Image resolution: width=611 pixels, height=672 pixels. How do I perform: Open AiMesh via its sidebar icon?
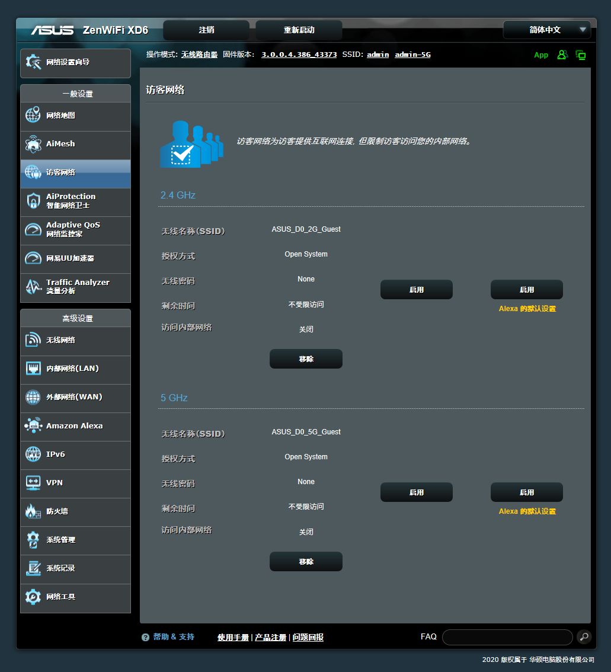pyautogui.click(x=33, y=144)
